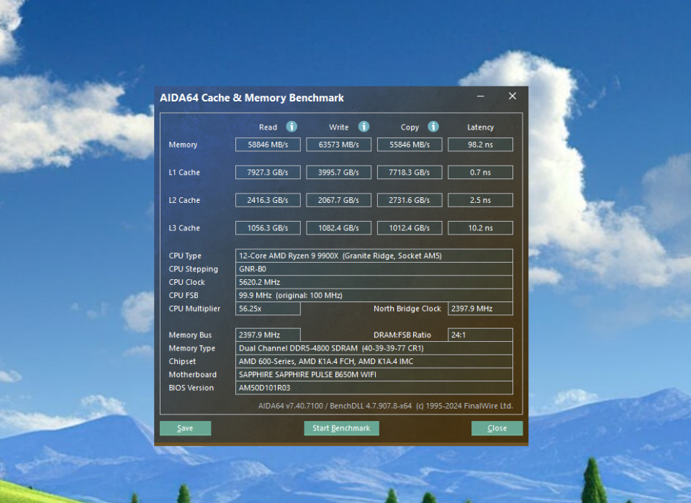Click the bottom Close button
Image resolution: width=691 pixels, height=503 pixels.
pos(497,428)
